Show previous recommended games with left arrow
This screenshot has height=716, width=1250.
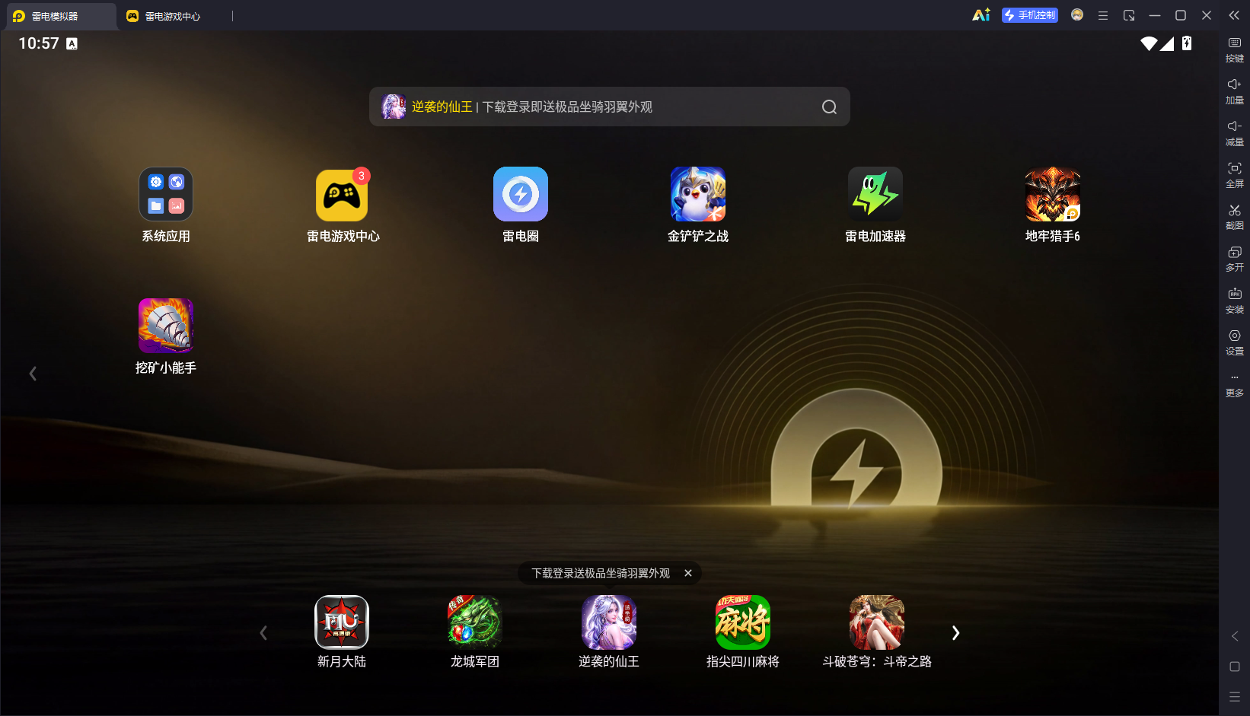coord(263,633)
